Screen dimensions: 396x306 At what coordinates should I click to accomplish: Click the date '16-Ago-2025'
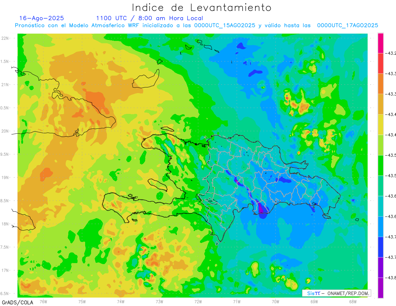coord(42,18)
